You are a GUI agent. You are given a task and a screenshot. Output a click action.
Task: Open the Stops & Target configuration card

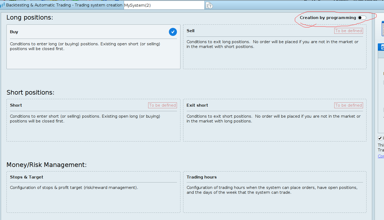[93, 192]
